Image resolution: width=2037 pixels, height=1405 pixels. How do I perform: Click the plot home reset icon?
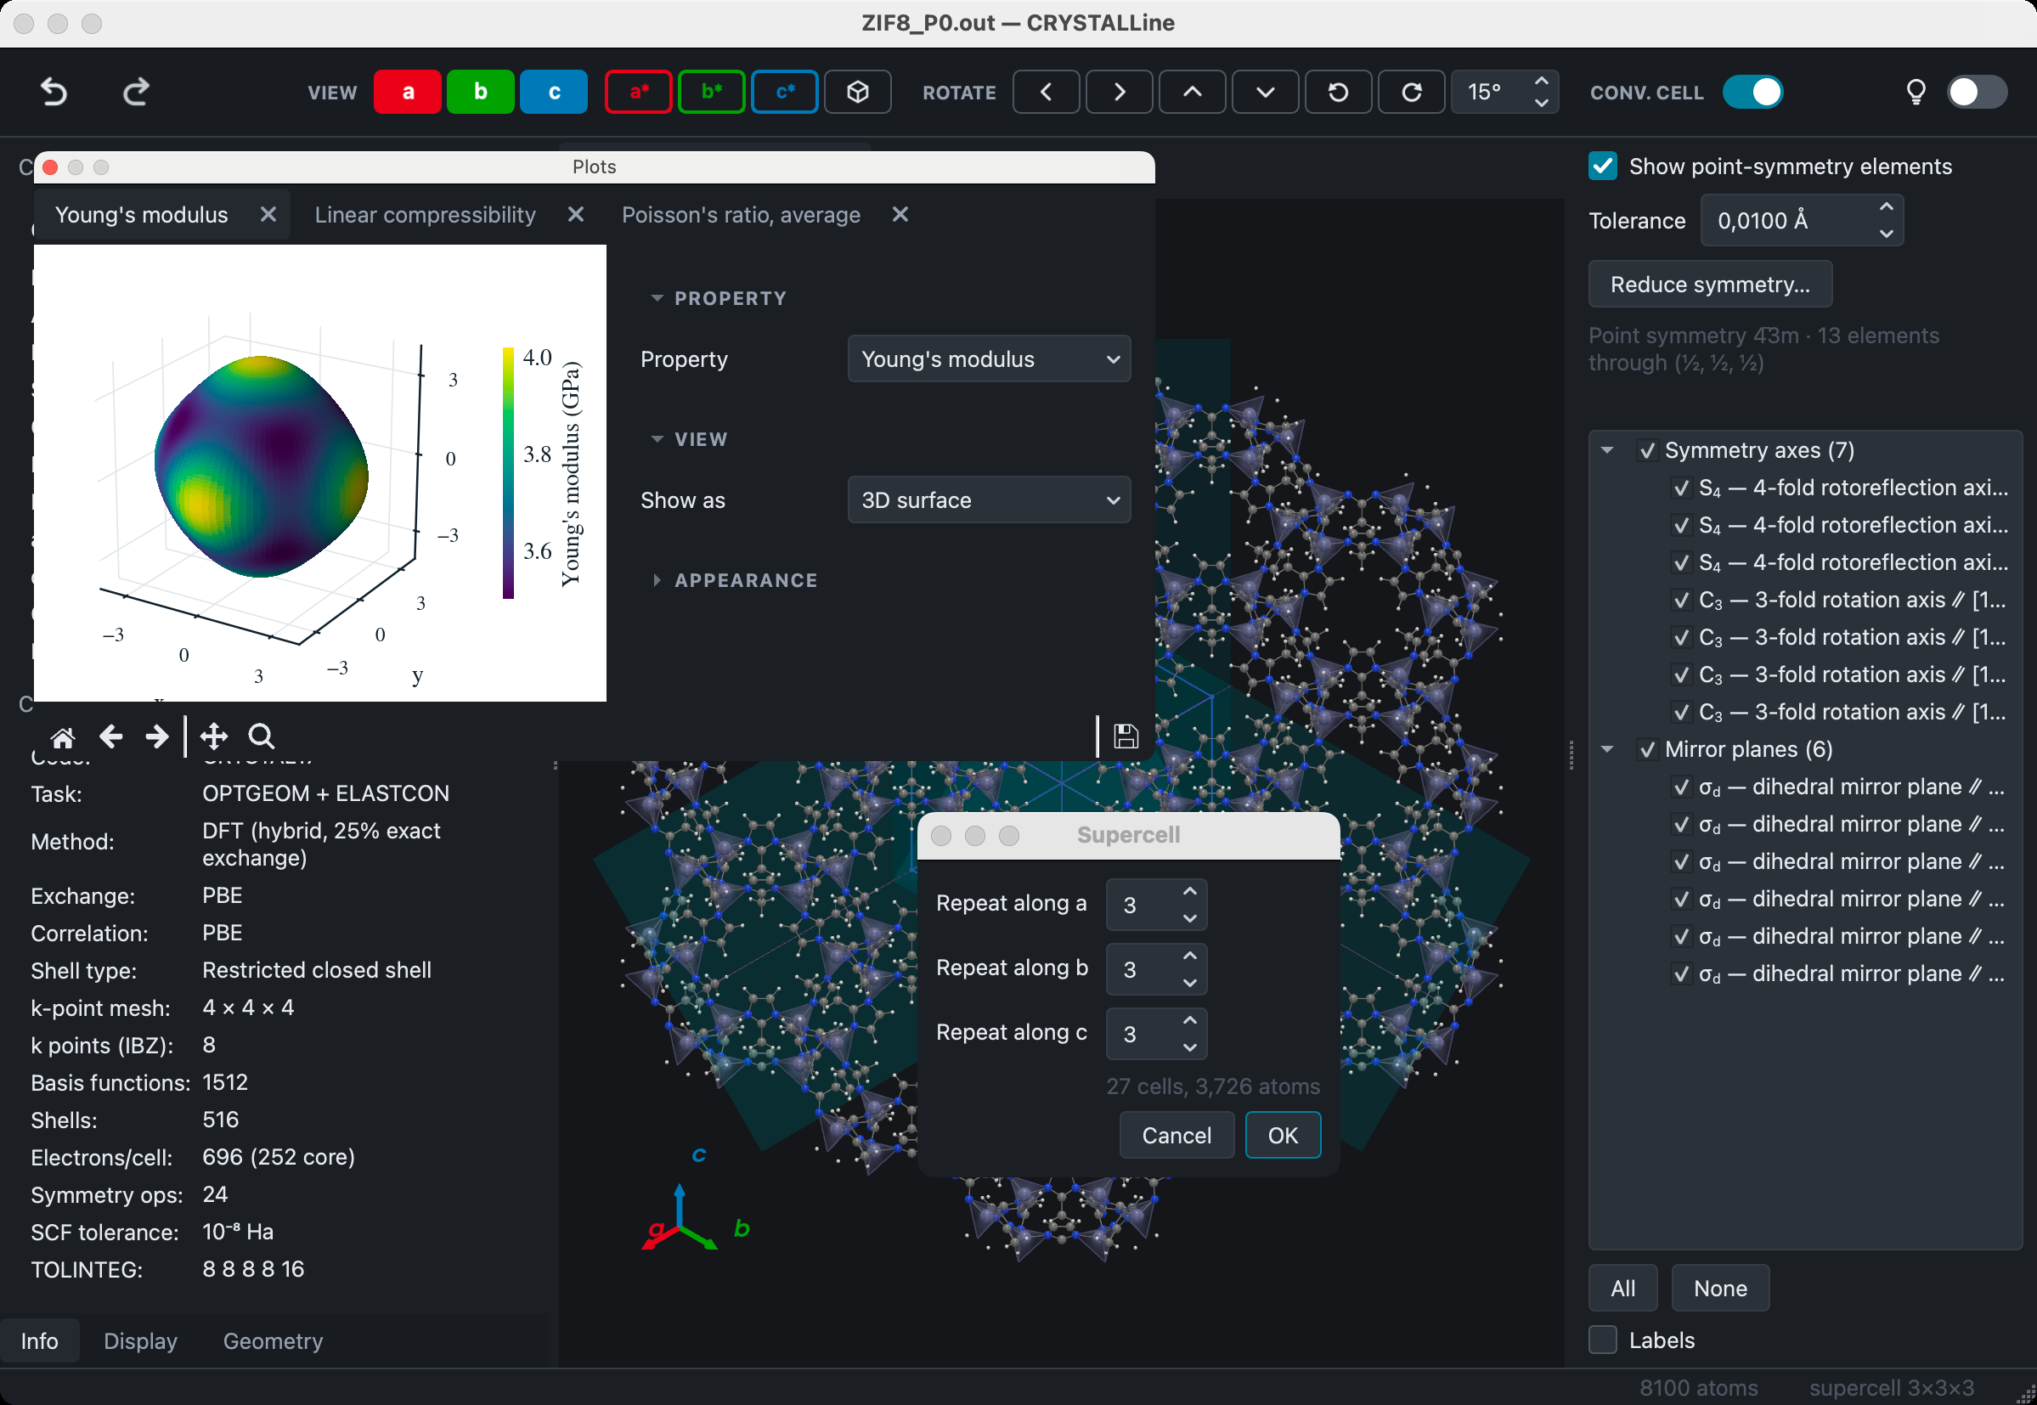pos(63,736)
